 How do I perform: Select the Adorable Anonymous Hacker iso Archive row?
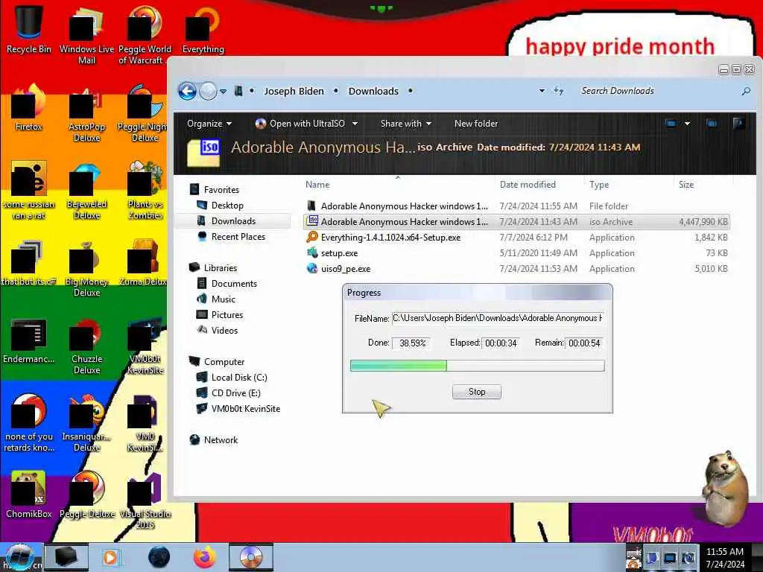pos(516,222)
